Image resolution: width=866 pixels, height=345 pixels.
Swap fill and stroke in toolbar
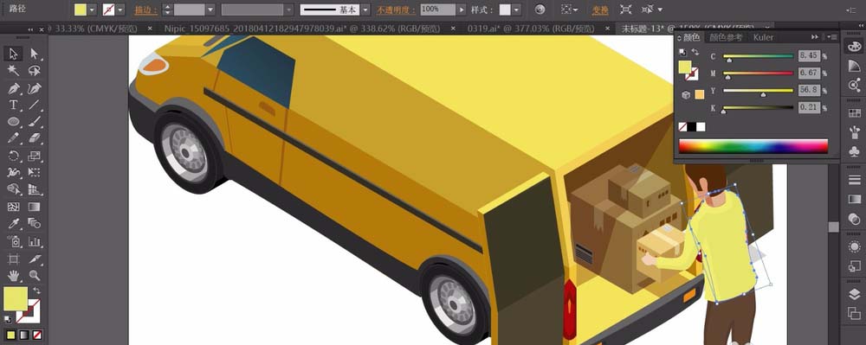click(36, 290)
